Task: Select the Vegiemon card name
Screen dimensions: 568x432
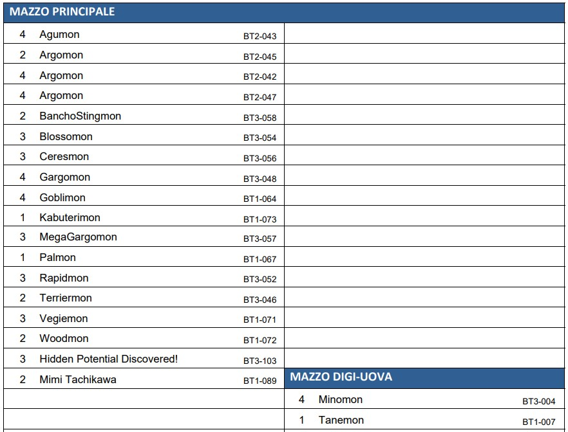Action: click(x=64, y=318)
